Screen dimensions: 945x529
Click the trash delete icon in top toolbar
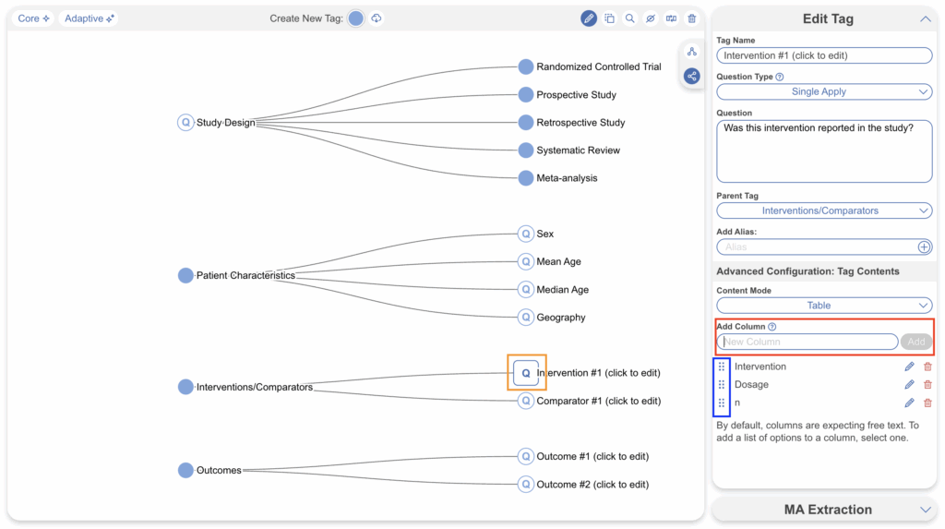point(691,18)
